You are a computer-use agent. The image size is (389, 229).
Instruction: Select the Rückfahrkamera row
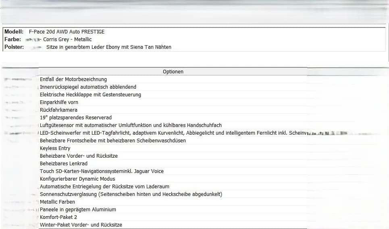173,110
